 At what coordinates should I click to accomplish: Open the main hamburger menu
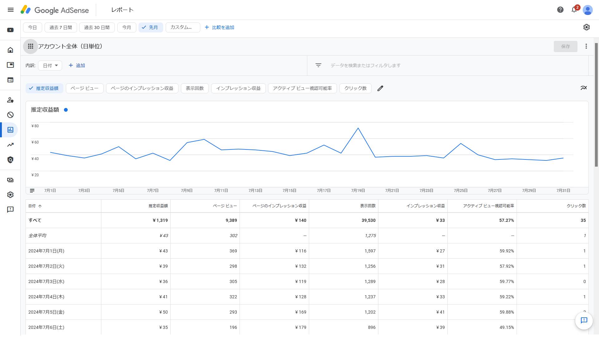coord(11,10)
